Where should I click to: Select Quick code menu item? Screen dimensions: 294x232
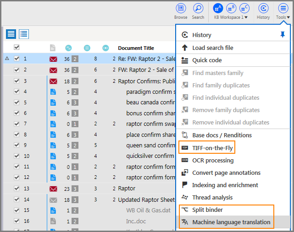(x=233, y=60)
